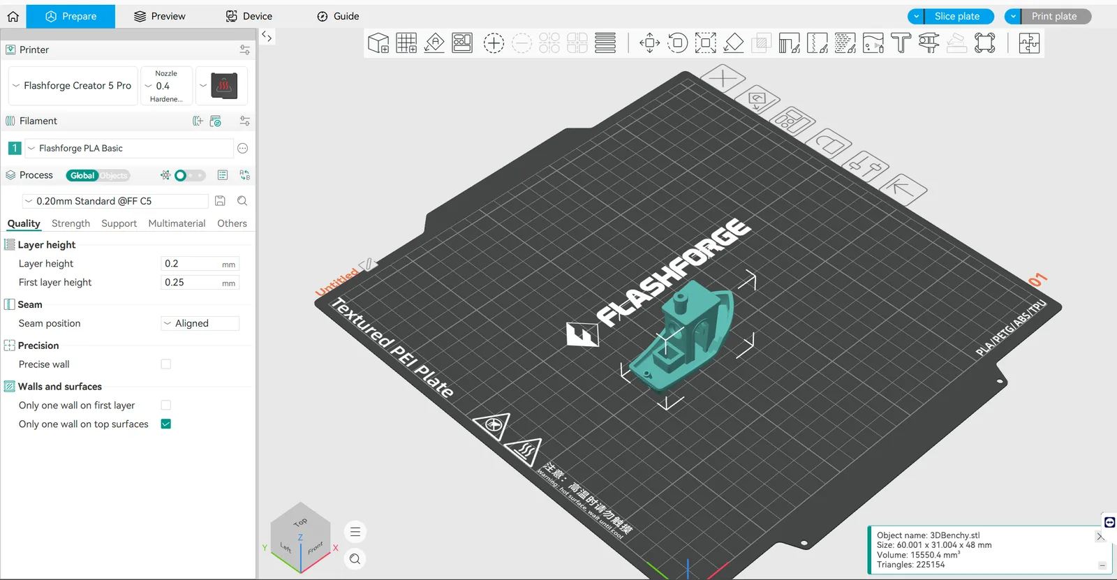The height and width of the screenshot is (580, 1117).
Task: Click the zoom magnifier button in viewport
Action: point(355,558)
